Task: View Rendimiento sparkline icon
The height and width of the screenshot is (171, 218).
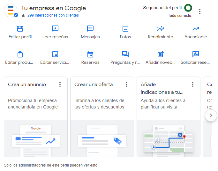Action: 161,29
